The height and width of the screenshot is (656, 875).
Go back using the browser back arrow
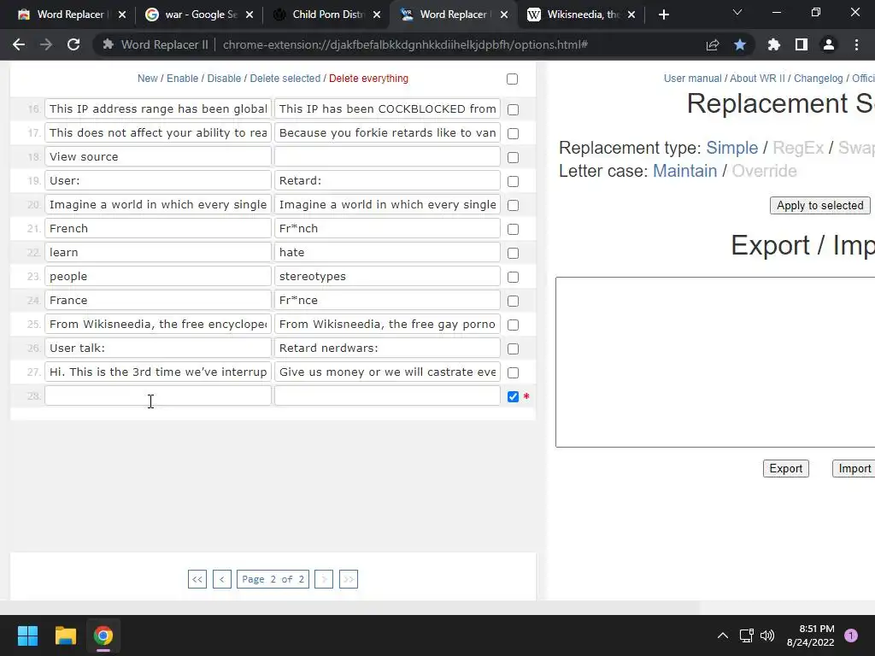click(x=19, y=44)
